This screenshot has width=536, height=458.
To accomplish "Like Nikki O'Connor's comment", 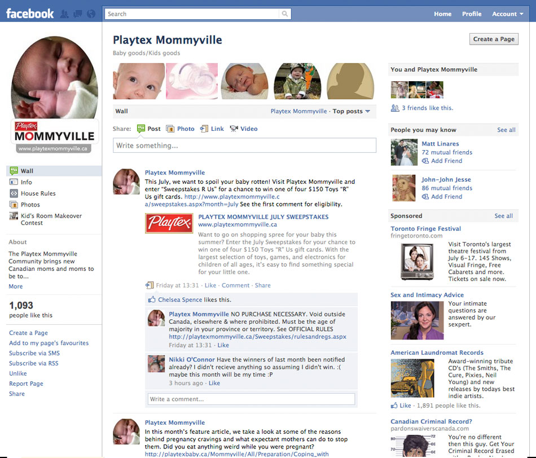I will pyautogui.click(x=214, y=383).
